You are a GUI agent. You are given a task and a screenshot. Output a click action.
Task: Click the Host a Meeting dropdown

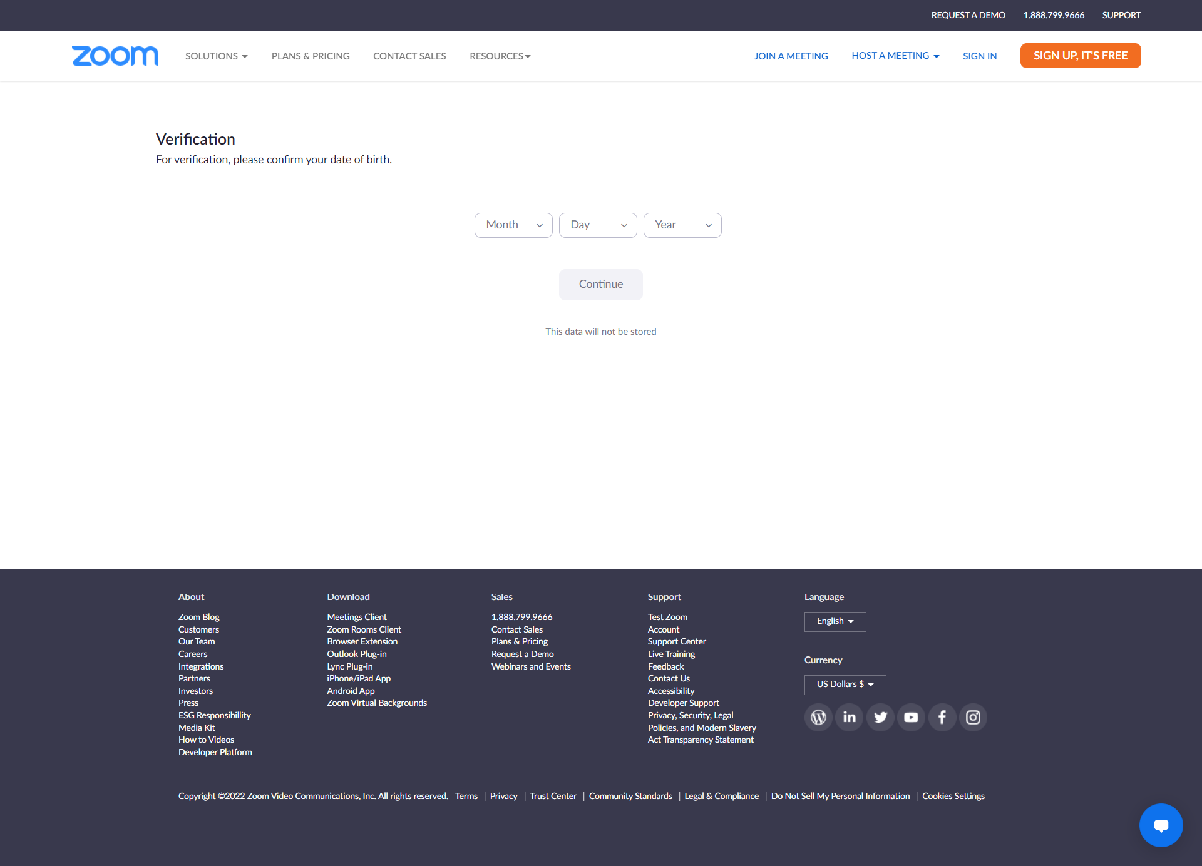(893, 55)
